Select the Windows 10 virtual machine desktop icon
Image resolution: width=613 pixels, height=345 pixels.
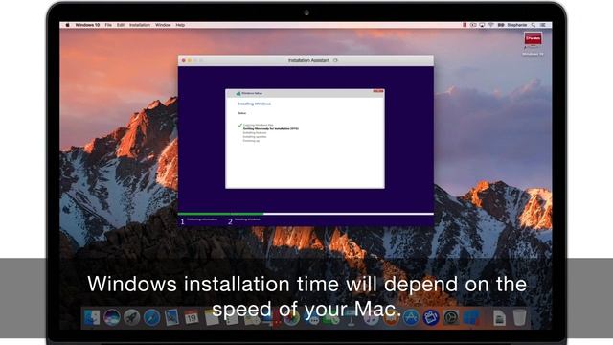(533, 42)
